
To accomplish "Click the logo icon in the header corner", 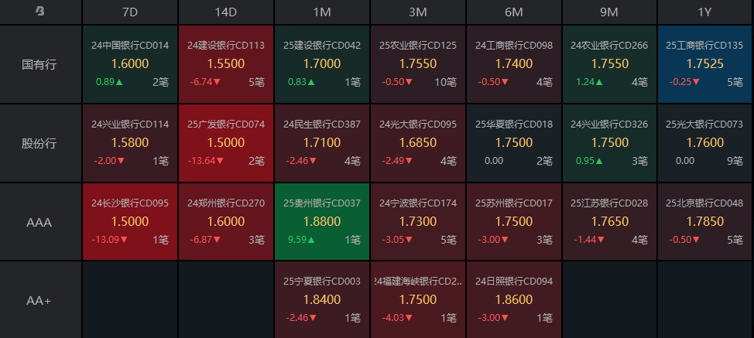I will pos(40,12).
